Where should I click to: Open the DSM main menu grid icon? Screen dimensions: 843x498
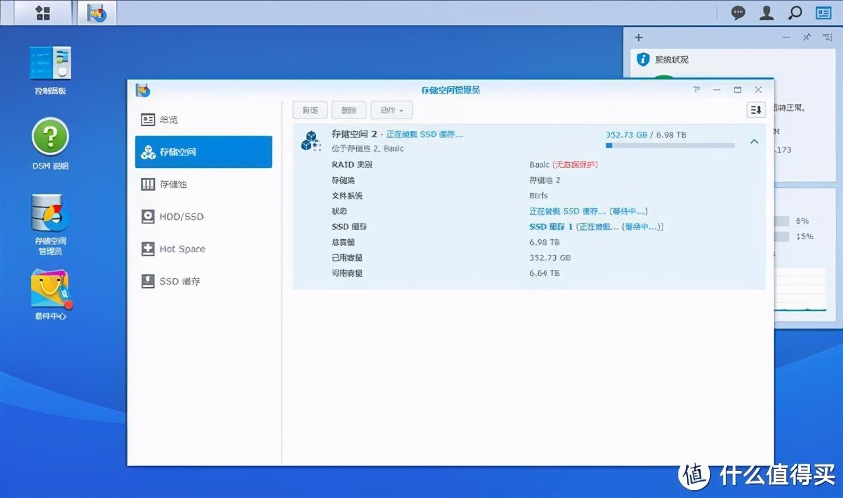tap(43, 13)
